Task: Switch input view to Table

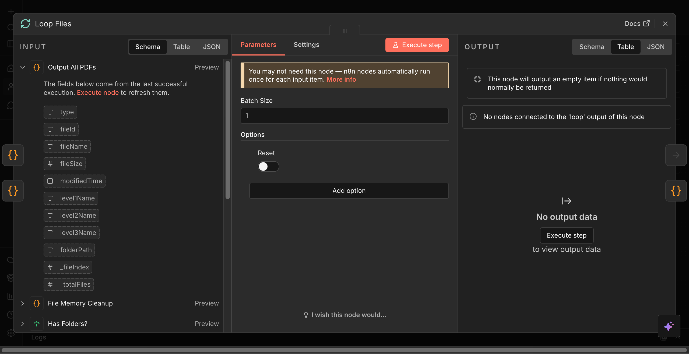Action: click(181, 47)
